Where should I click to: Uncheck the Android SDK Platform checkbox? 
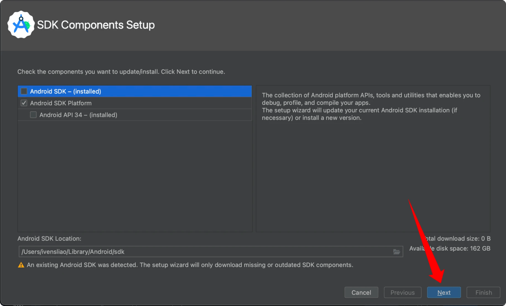pyautogui.click(x=24, y=103)
